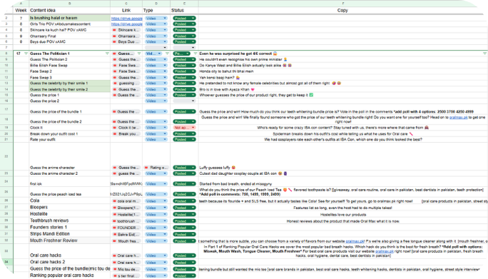This screenshot has width=488, height=279.
Task: Open the toothbrush file chip
Action: (x=126, y=221)
